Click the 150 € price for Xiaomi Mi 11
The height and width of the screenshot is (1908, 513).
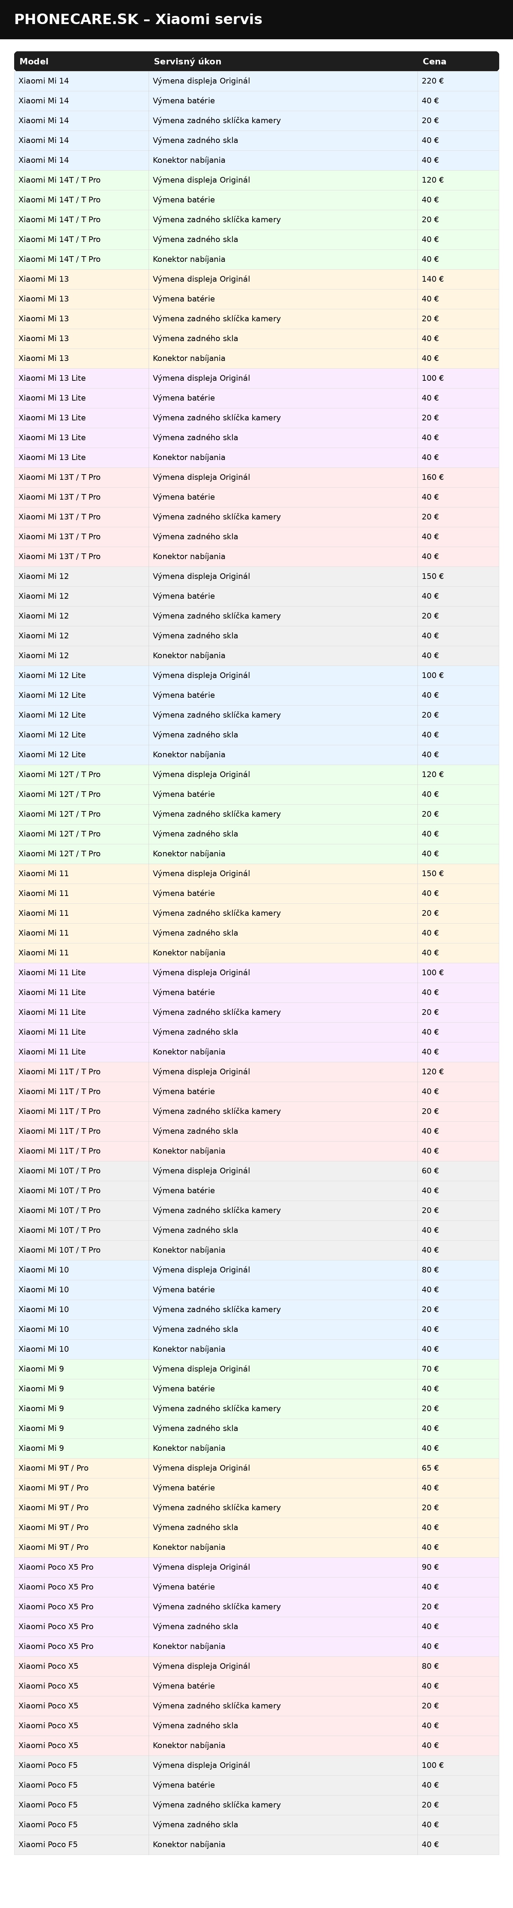click(432, 873)
